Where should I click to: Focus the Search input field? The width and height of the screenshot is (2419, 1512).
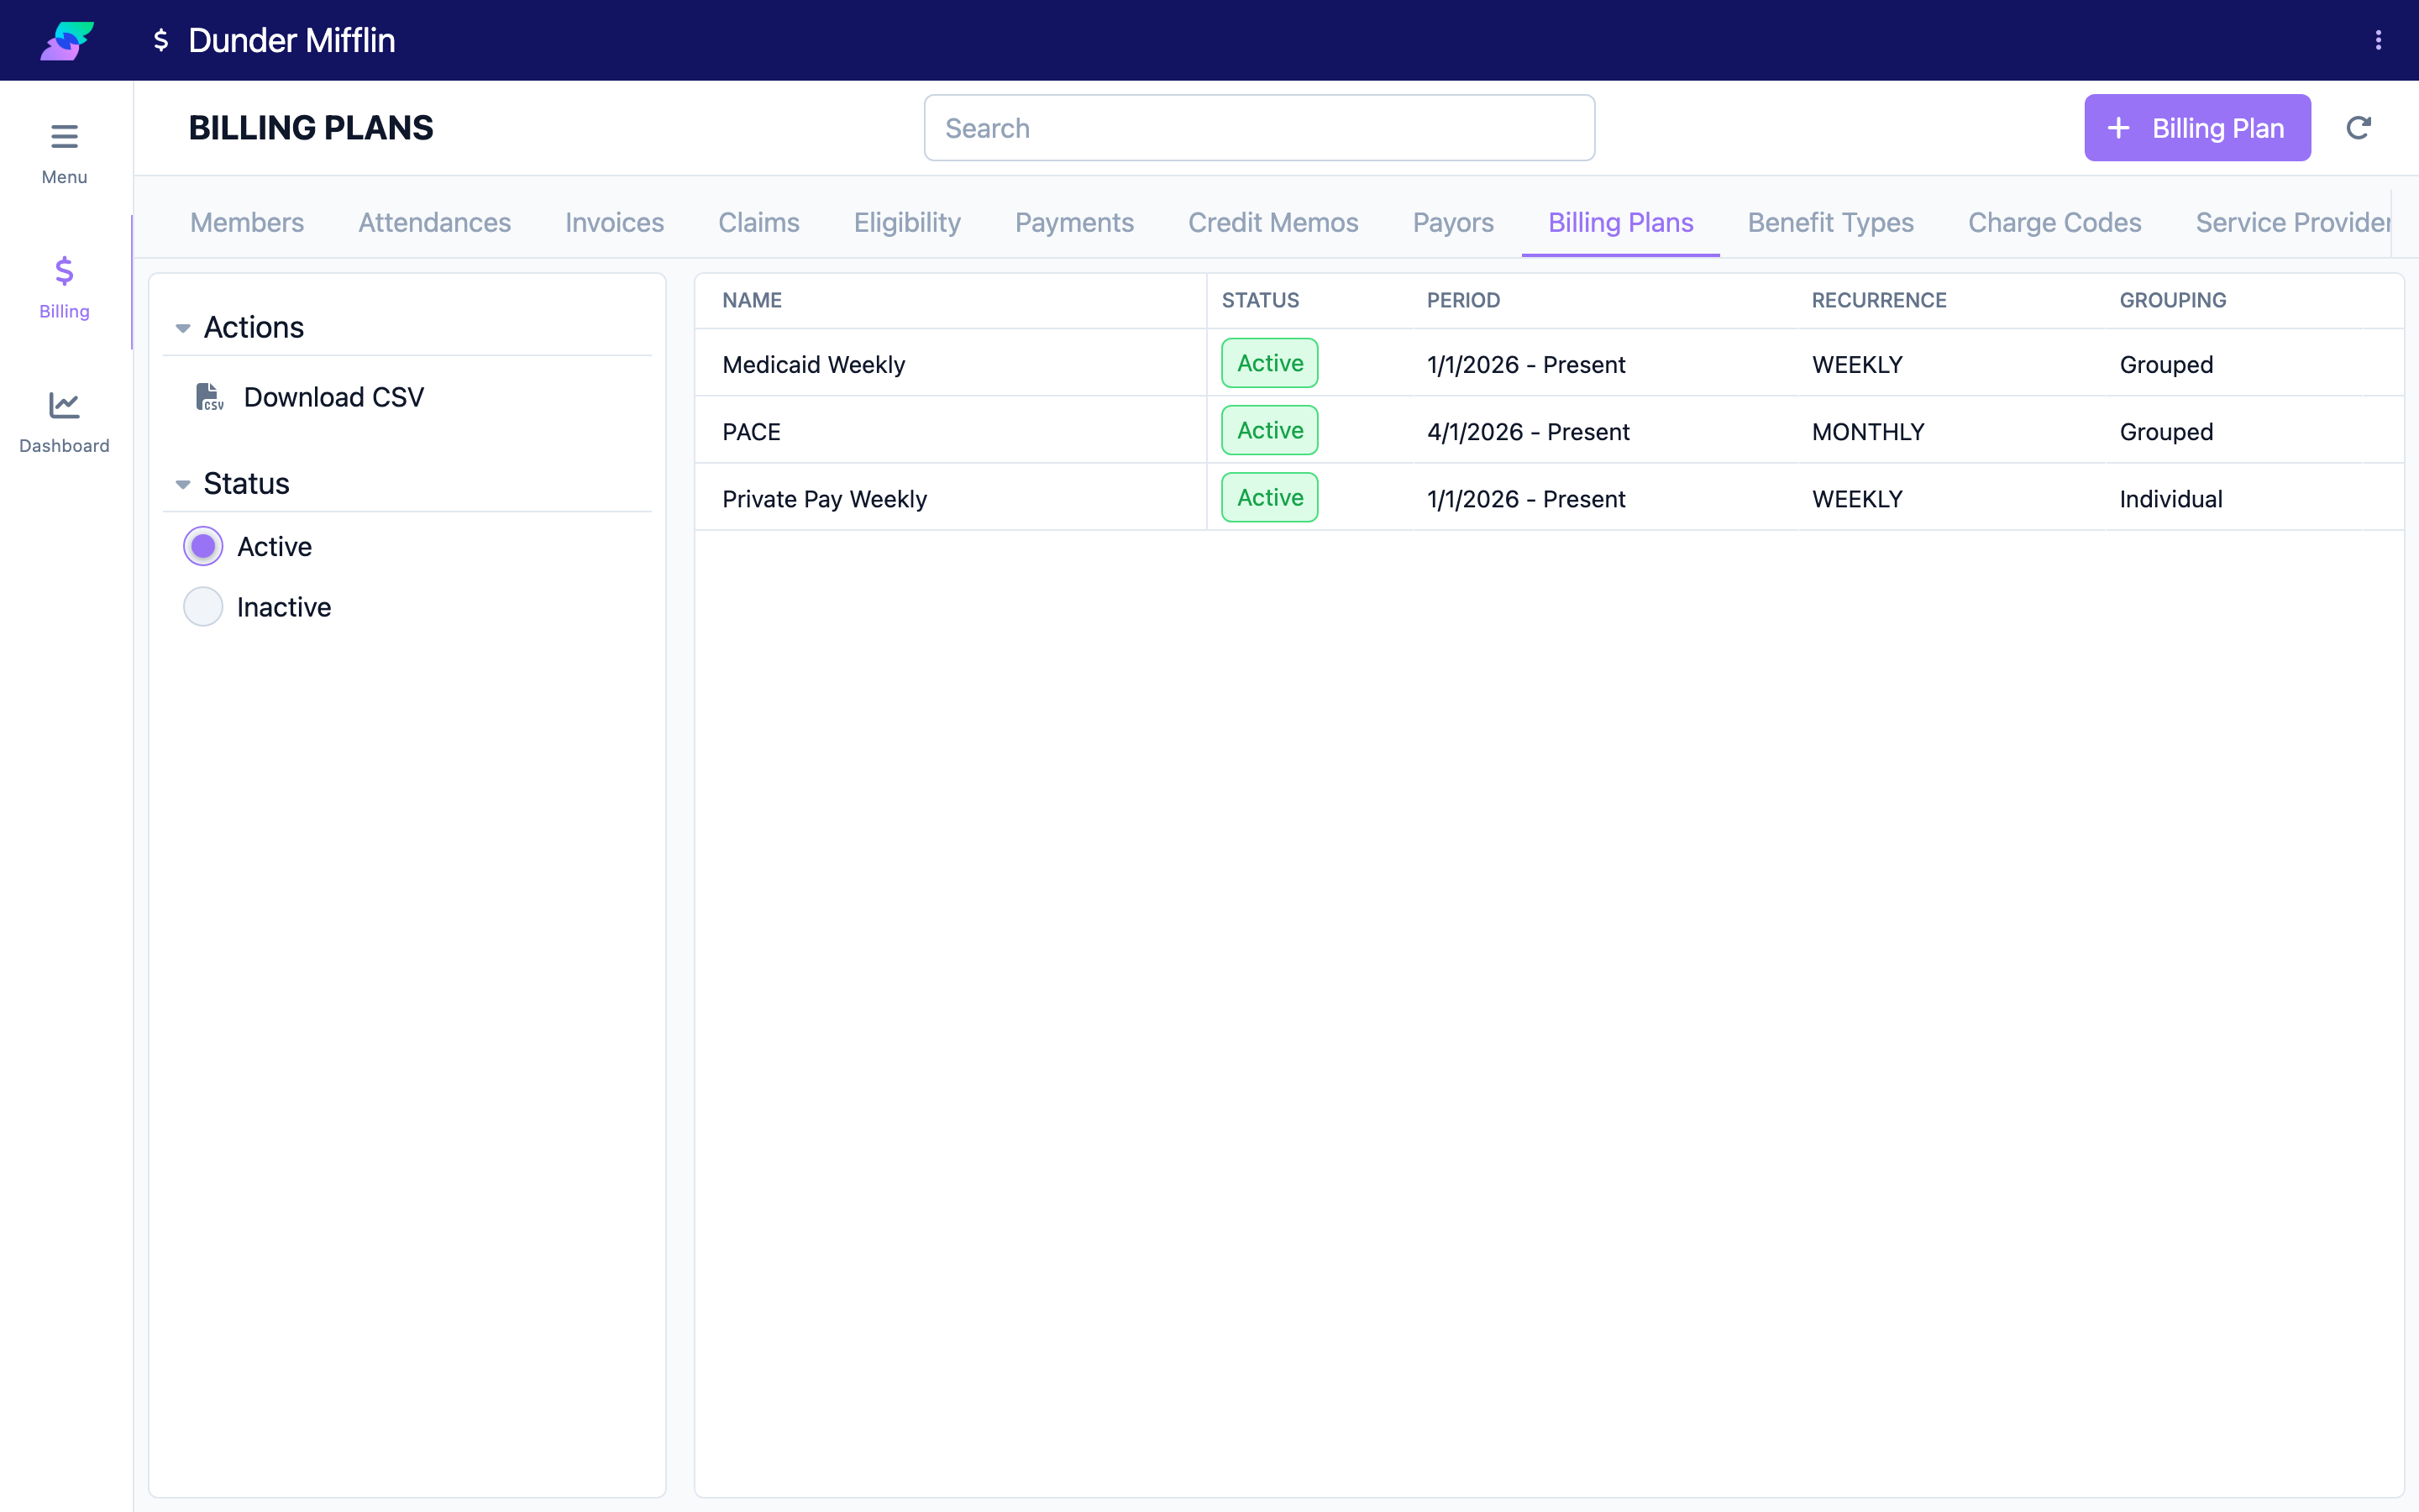1258,128
